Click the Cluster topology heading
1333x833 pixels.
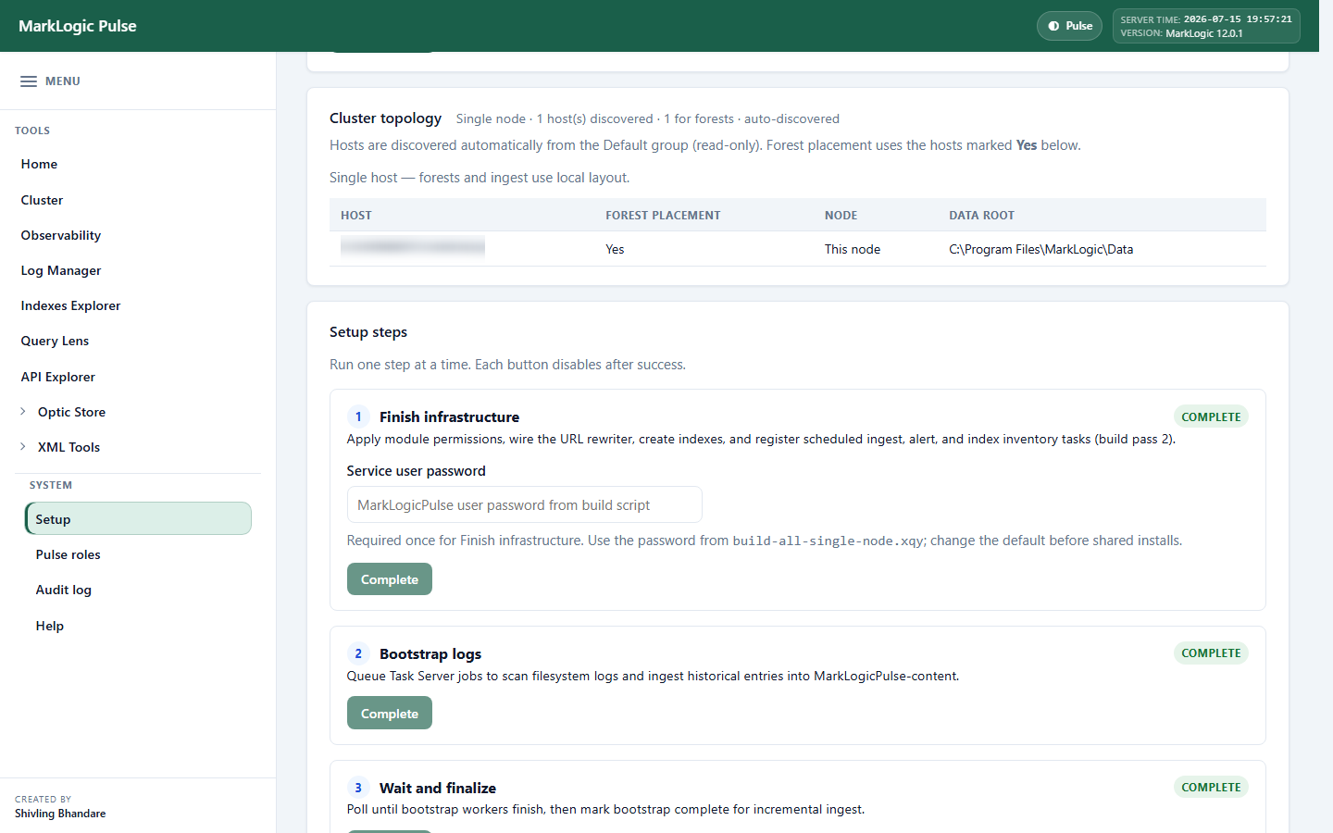point(385,118)
